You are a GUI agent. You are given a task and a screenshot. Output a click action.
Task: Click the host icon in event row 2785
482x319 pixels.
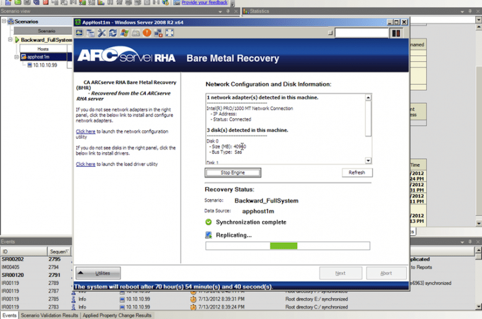[x=122, y=299]
